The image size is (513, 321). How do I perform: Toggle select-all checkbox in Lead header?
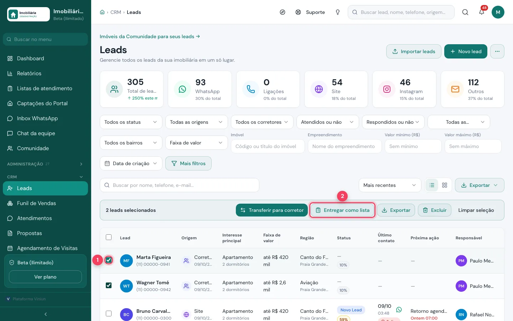tap(109, 237)
